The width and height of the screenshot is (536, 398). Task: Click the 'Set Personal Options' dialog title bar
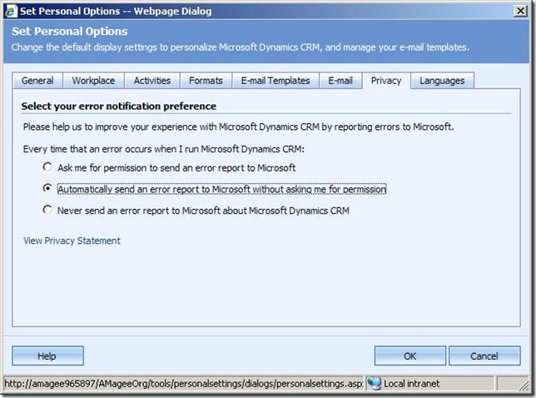[x=250, y=11]
